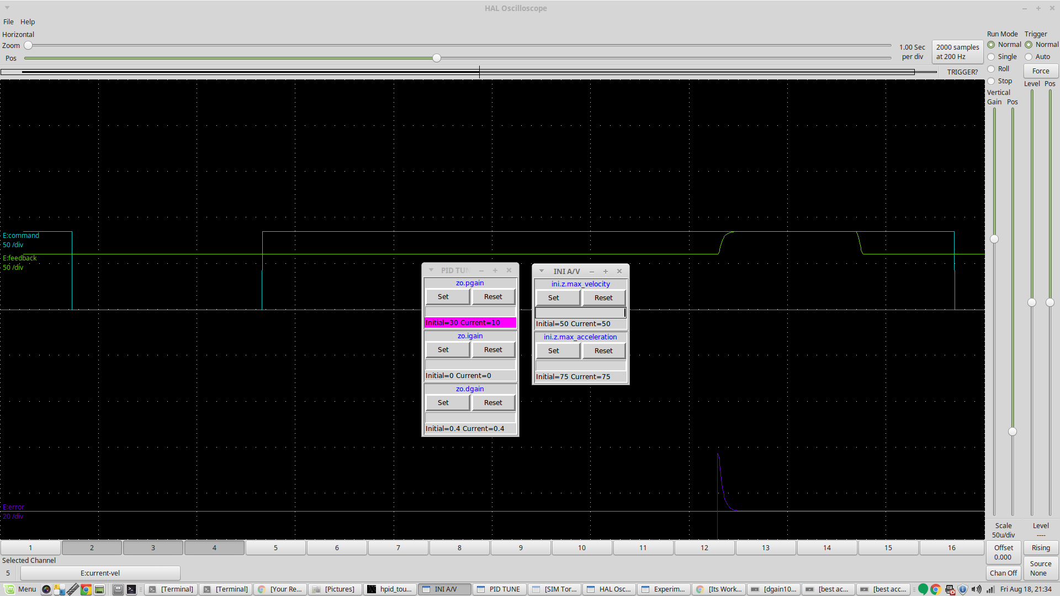Click the zo.pgain value entry field
Screen dimensions: 1060x596
[x=470, y=312]
